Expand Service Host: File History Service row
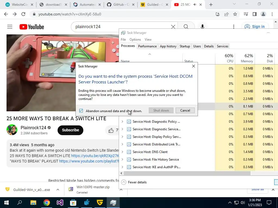This screenshot has width=278, height=208. (122, 159)
